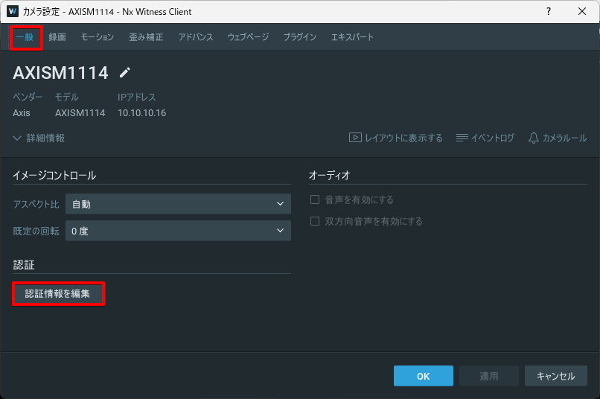Select the アドバンス tab
The width and height of the screenshot is (600, 399).
[x=196, y=37]
